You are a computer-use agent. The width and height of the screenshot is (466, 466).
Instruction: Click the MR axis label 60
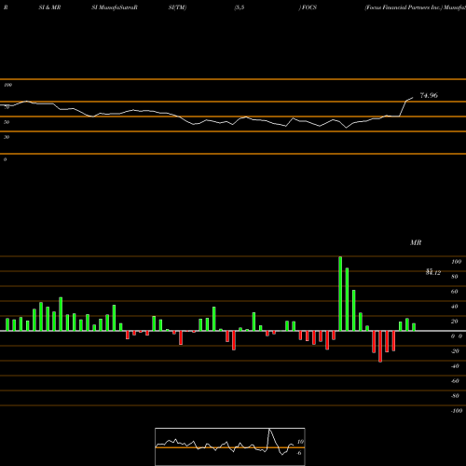(x=454, y=292)
